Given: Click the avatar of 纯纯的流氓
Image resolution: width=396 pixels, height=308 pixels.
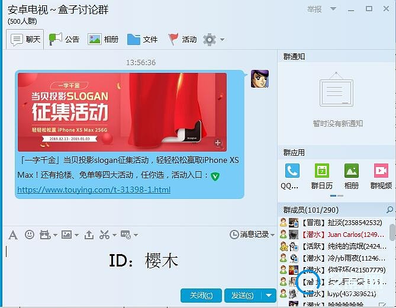Looking at the screenshot, I should pyautogui.click(x=294, y=246).
